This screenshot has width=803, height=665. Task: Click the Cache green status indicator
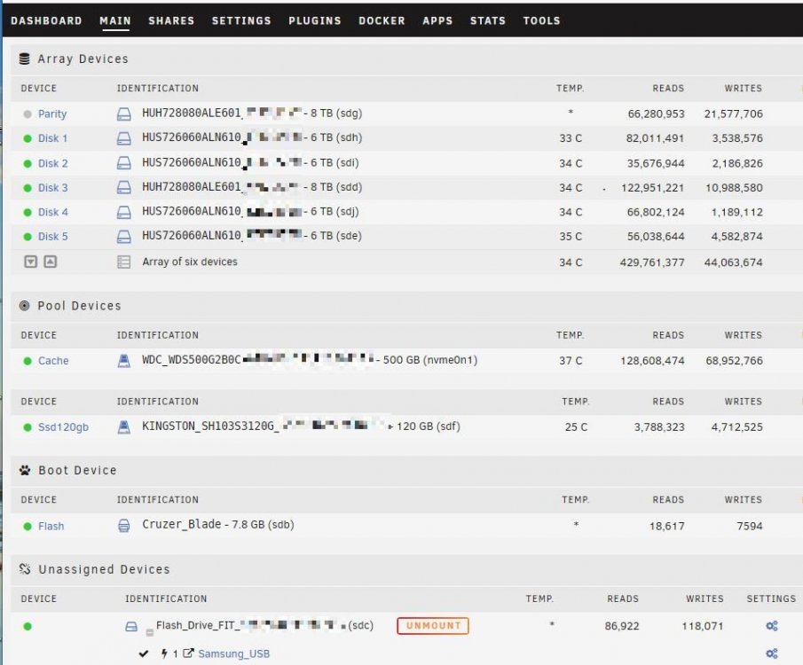coord(28,361)
